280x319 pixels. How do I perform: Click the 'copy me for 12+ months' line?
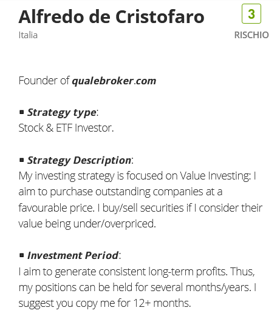point(104,303)
